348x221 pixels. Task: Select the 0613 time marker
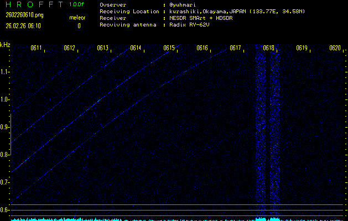(102, 48)
